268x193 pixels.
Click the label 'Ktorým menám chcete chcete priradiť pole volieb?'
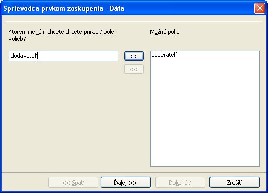[x=61, y=35]
